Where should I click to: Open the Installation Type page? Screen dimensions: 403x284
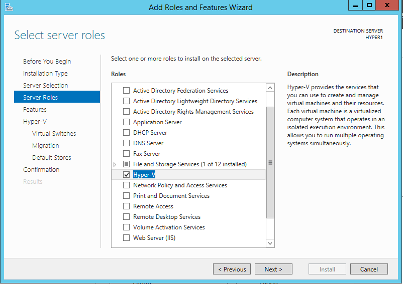point(45,73)
